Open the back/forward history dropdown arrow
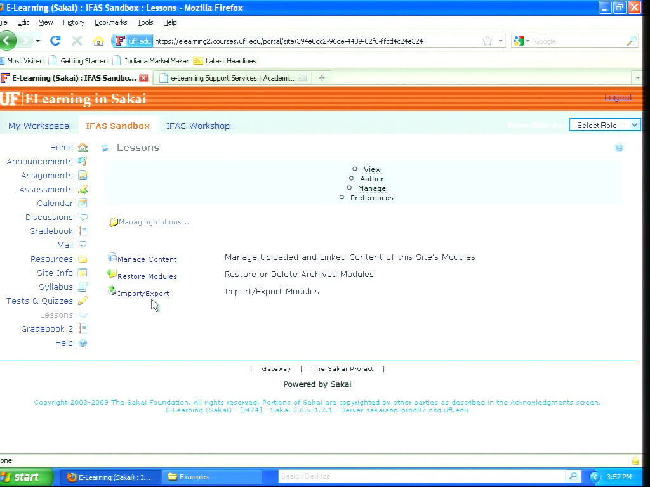Screen dimensions: 650x487 click(x=37, y=41)
